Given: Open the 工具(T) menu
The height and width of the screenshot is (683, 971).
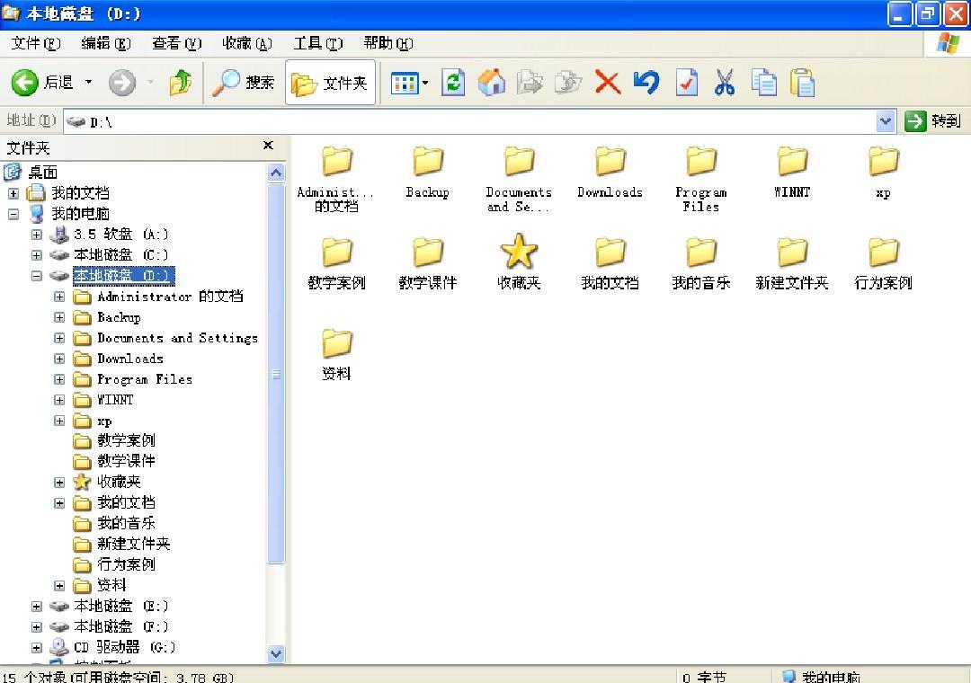Looking at the screenshot, I should pos(317,43).
